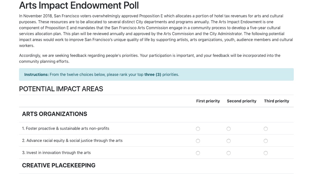Click the Second priority column header
The width and height of the screenshot is (314, 174).
[x=241, y=101]
